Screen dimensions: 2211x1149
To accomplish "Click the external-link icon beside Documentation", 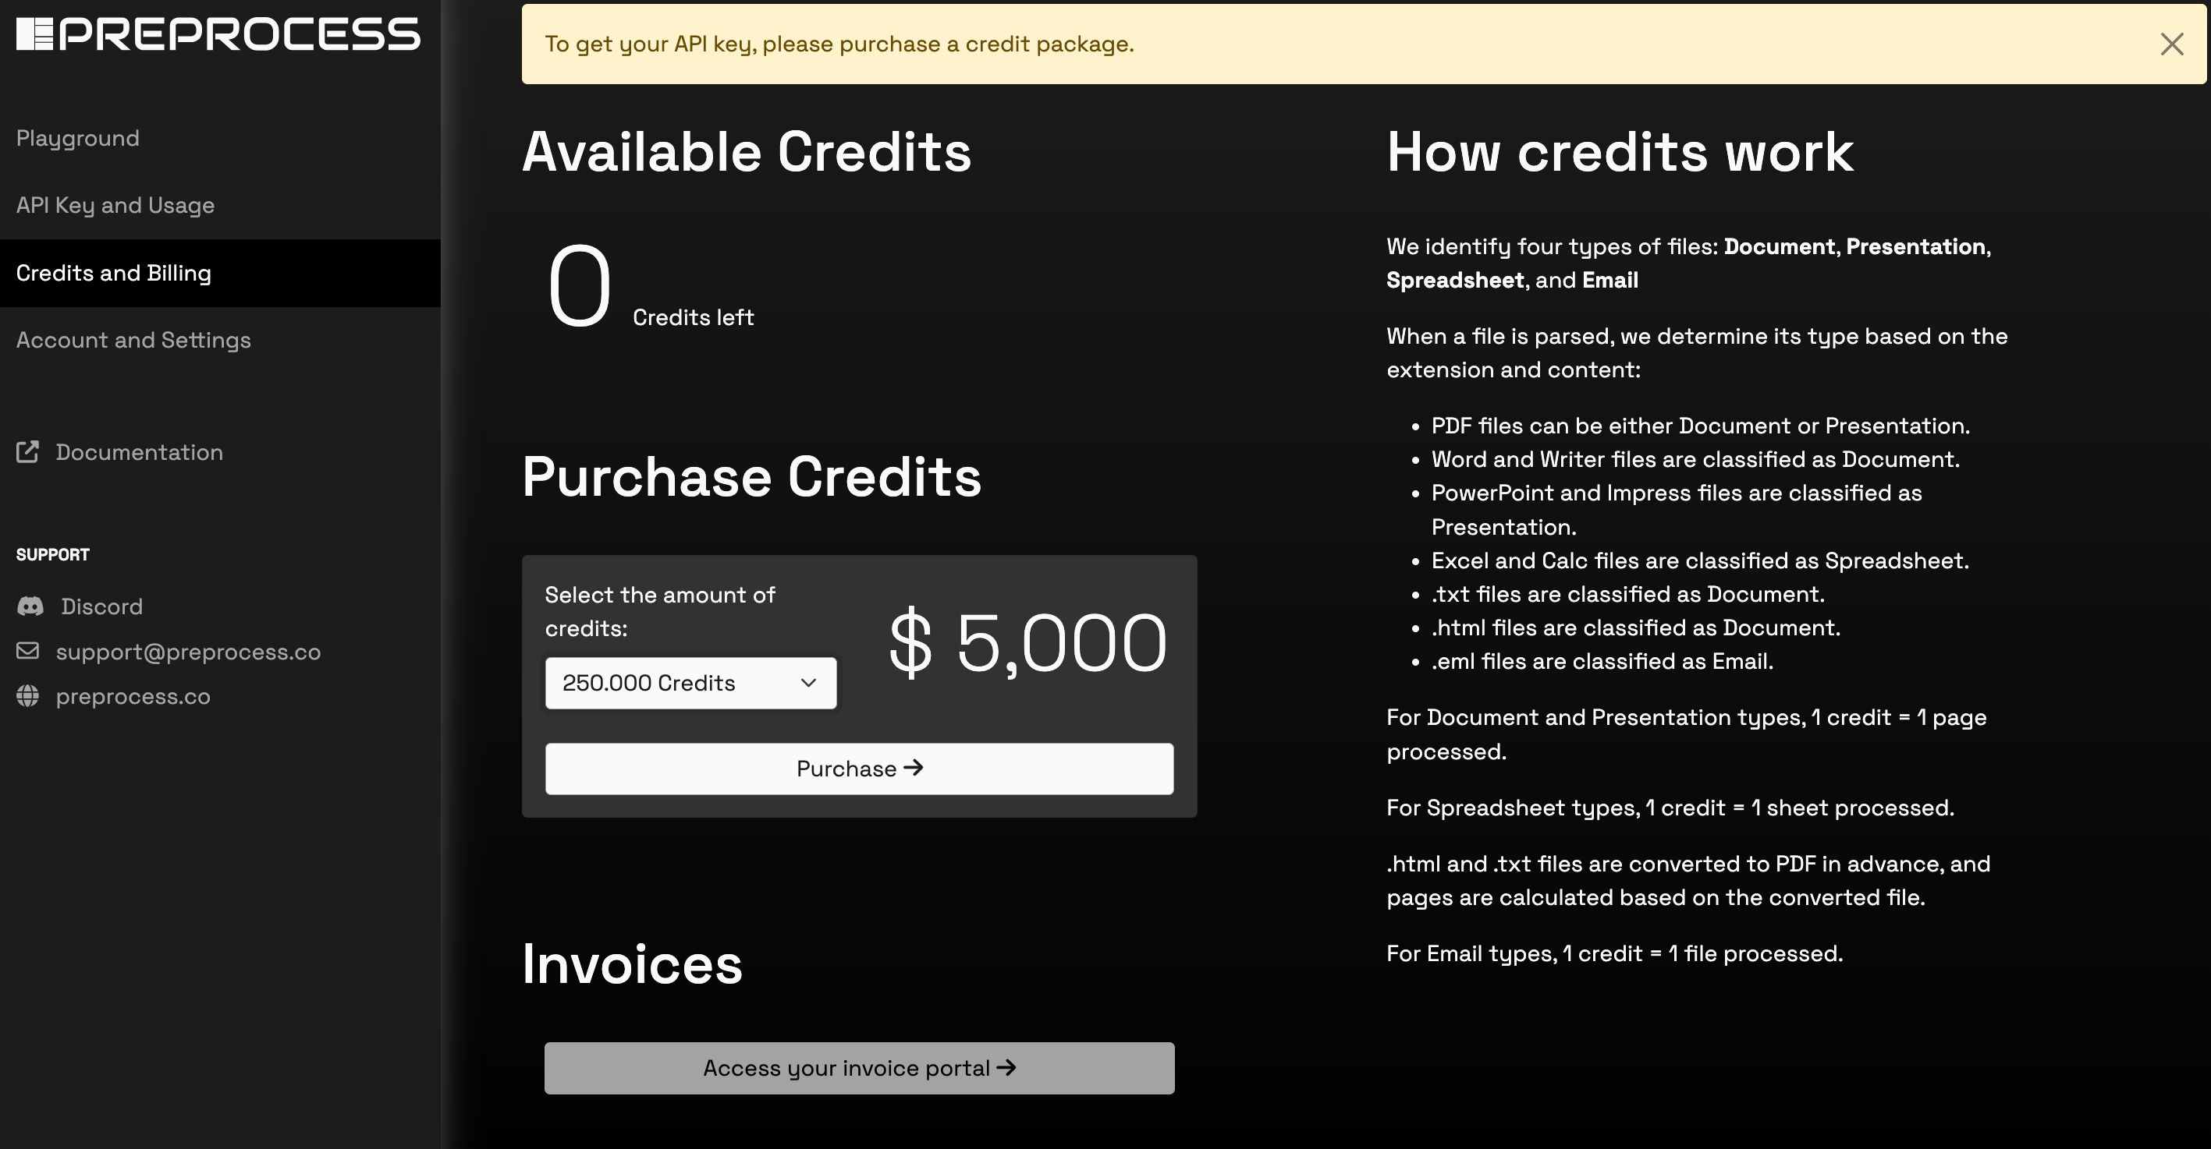I will (x=27, y=452).
